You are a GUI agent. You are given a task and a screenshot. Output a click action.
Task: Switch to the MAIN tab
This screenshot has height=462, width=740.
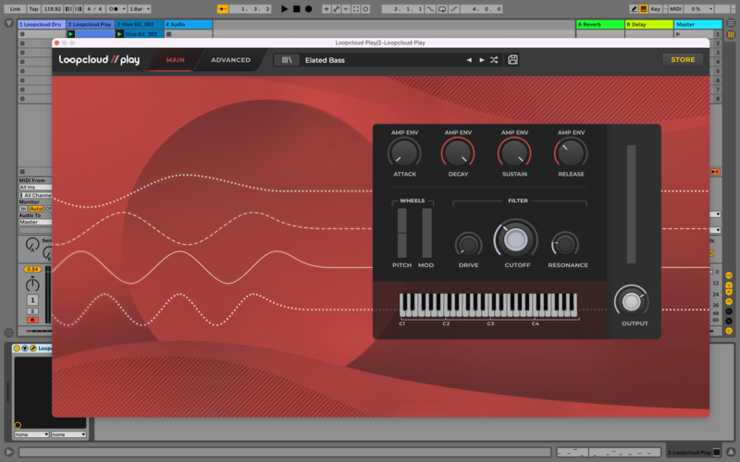tap(175, 60)
